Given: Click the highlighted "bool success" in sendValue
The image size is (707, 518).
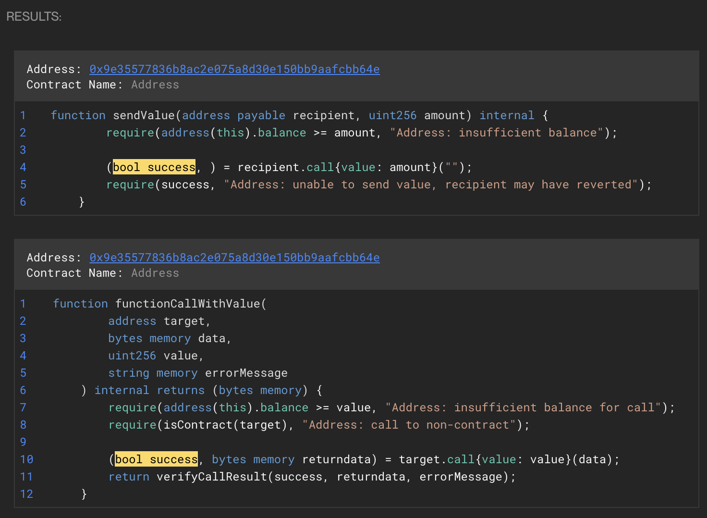Looking at the screenshot, I should (x=154, y=167).
